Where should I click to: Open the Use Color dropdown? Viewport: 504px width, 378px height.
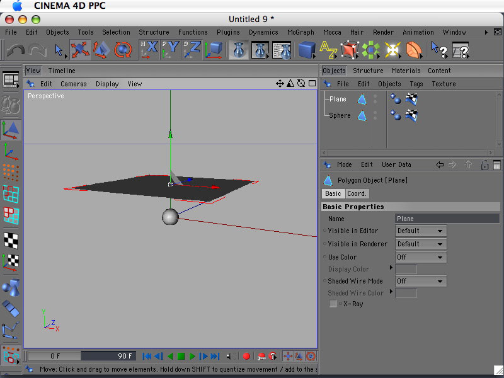[420, 258]
